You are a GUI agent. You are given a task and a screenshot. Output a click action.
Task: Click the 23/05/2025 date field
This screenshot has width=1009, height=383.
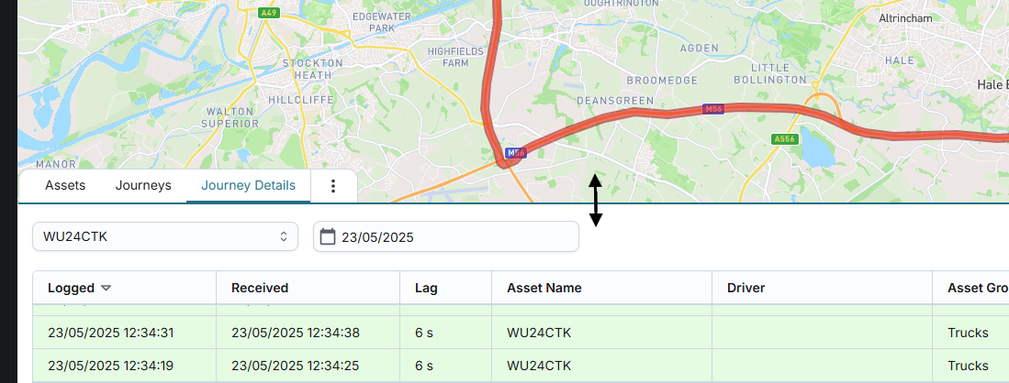coord(446,237)
